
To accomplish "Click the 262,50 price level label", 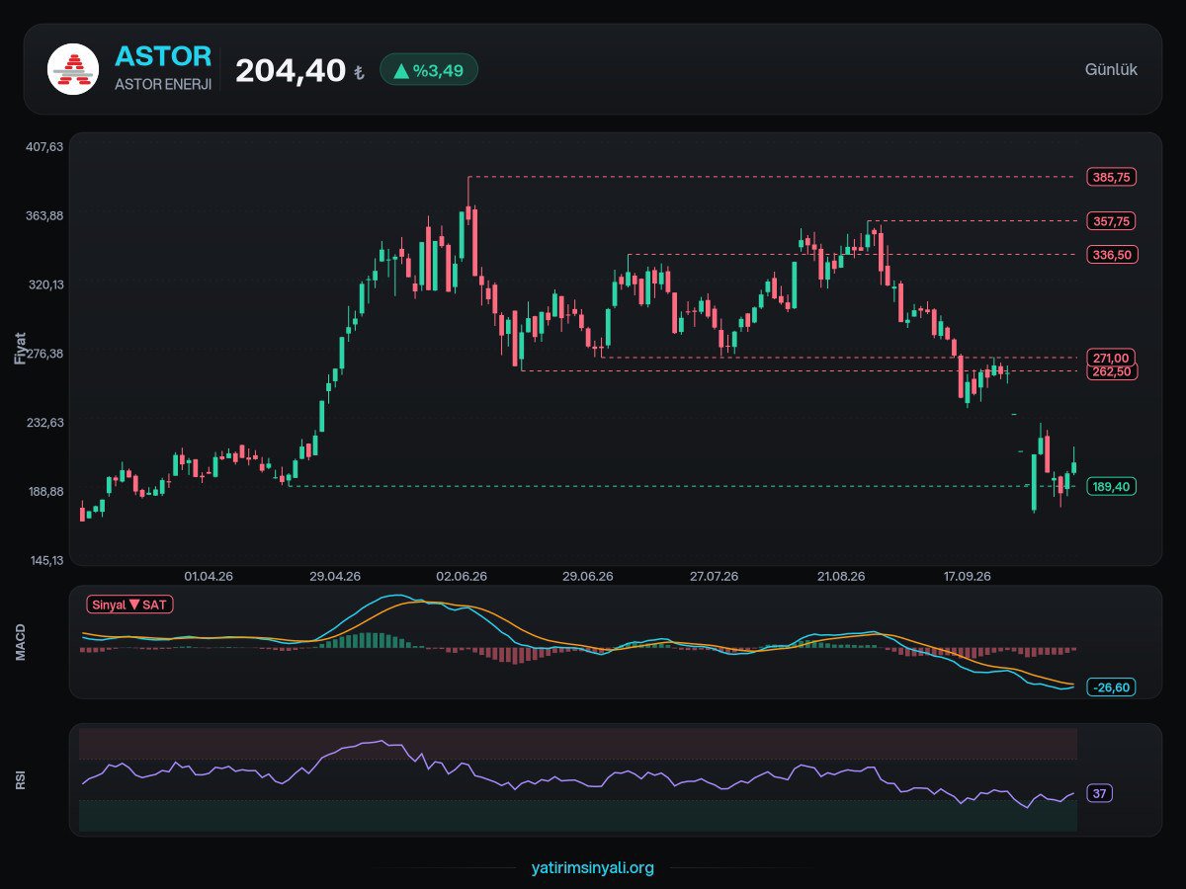I will [1112, 371].
